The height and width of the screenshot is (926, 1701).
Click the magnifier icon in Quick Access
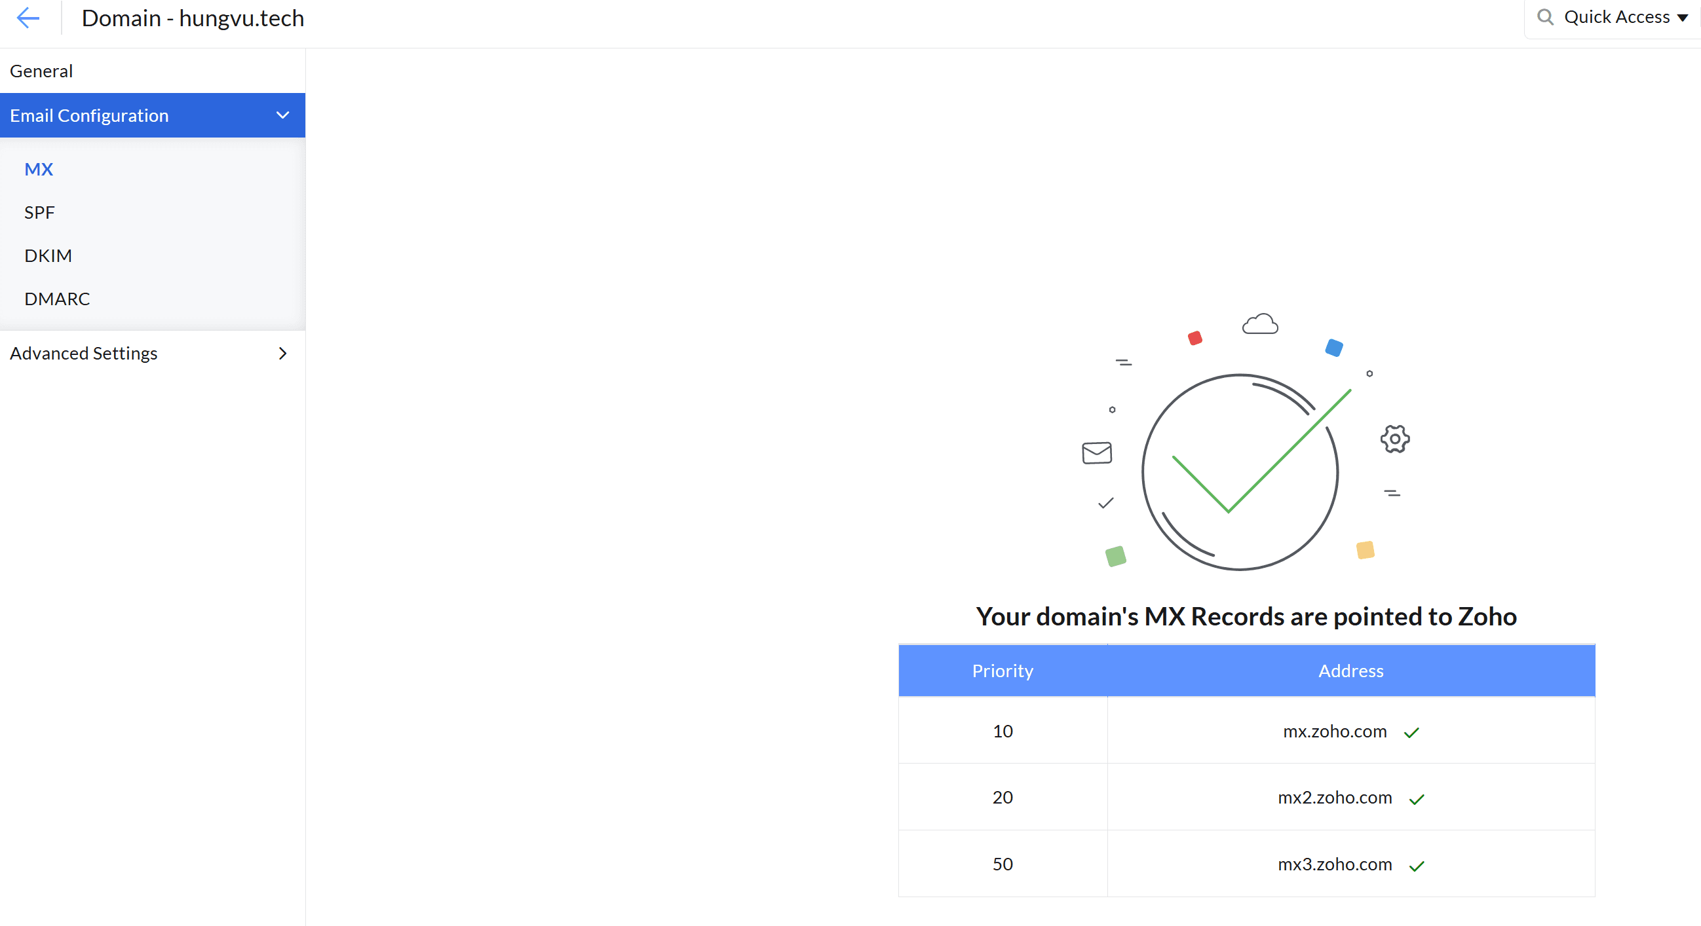click(x=1545, y=17)
